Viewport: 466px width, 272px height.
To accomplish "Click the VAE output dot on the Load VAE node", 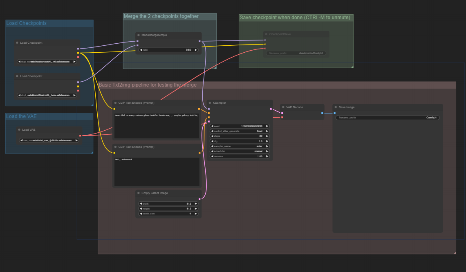I will (x=80, y=136).
